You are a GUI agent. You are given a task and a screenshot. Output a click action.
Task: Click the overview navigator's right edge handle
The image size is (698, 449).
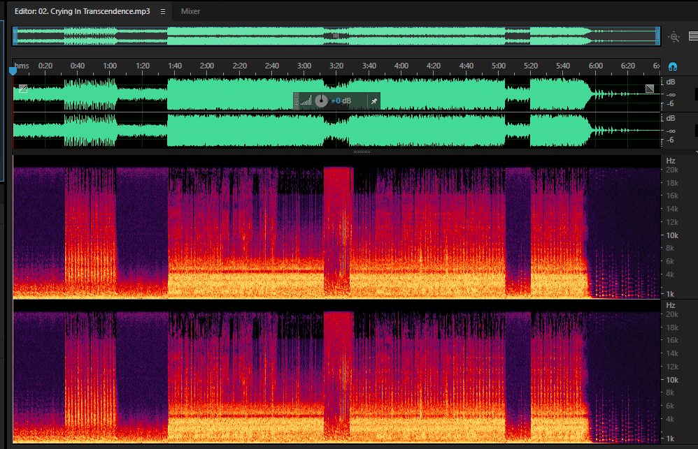pyautogui.click(x=657, y=36)
